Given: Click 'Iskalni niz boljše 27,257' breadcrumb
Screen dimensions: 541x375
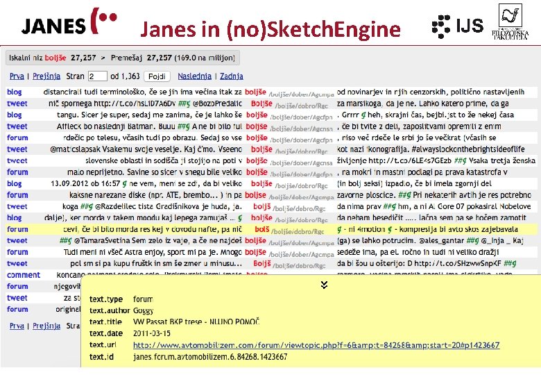Looking at the screenshot, I should pos(53,58).
